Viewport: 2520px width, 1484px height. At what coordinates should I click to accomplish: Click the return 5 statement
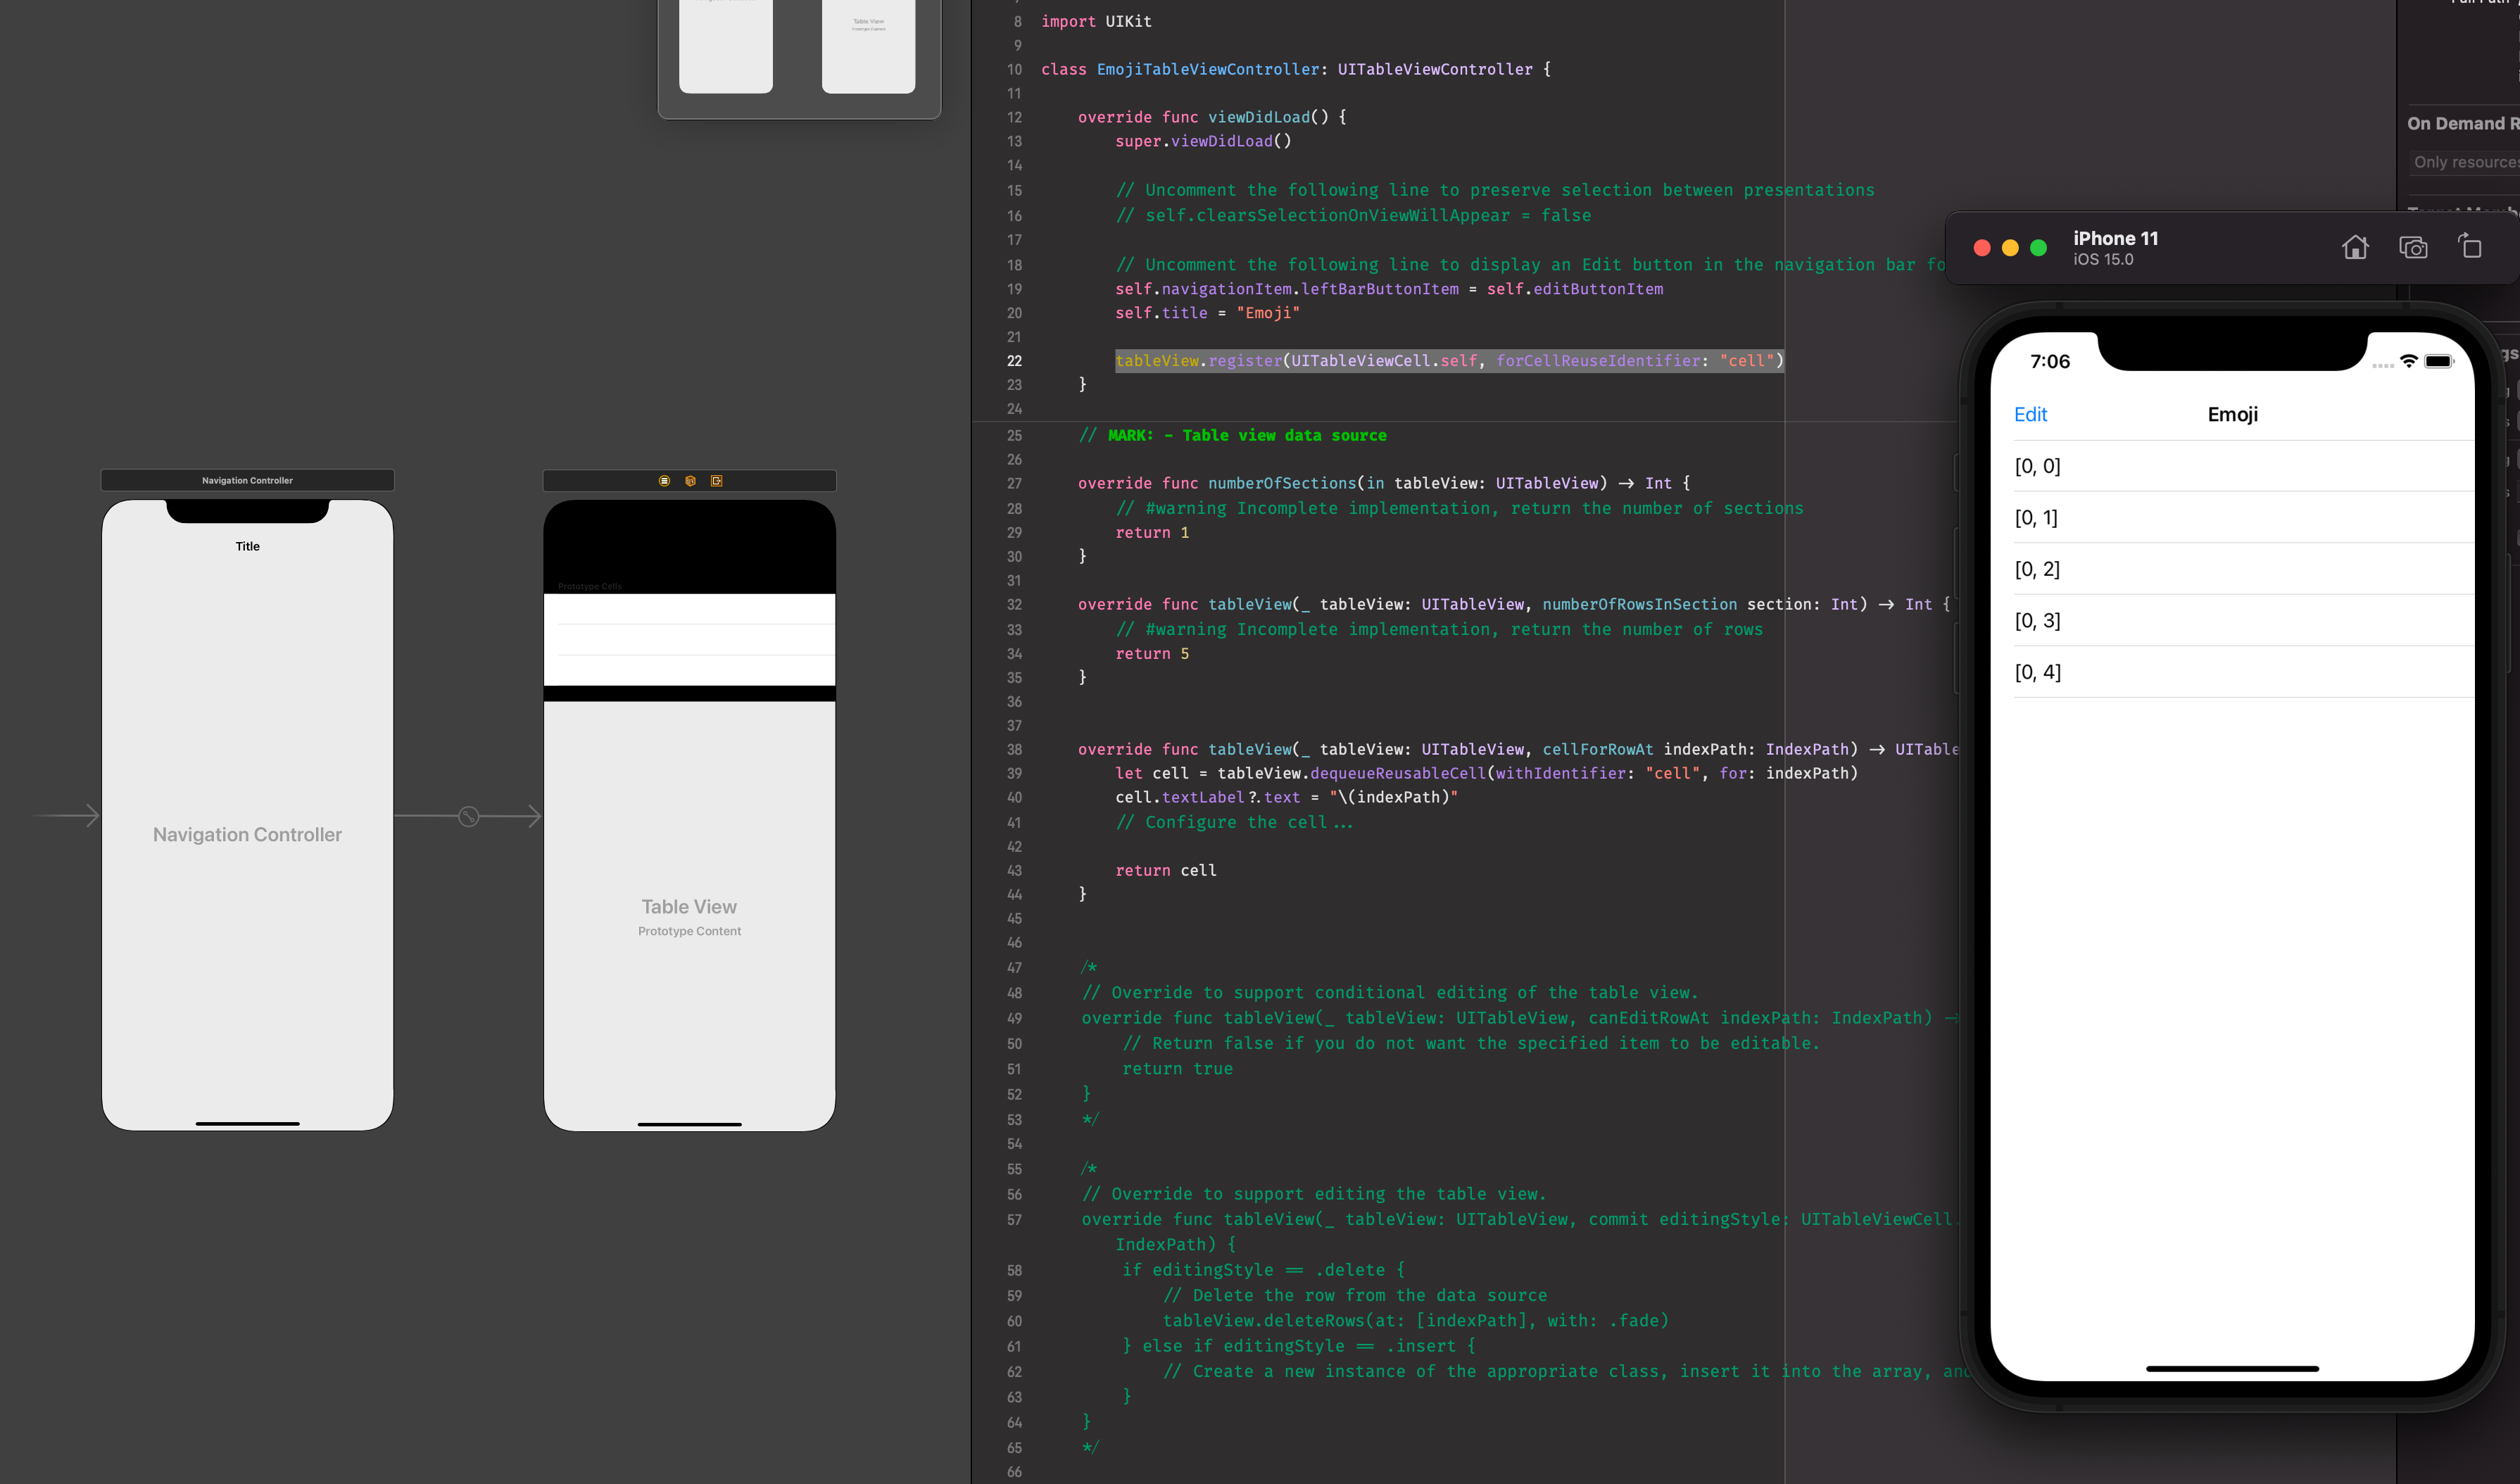tap(1152, 654)
